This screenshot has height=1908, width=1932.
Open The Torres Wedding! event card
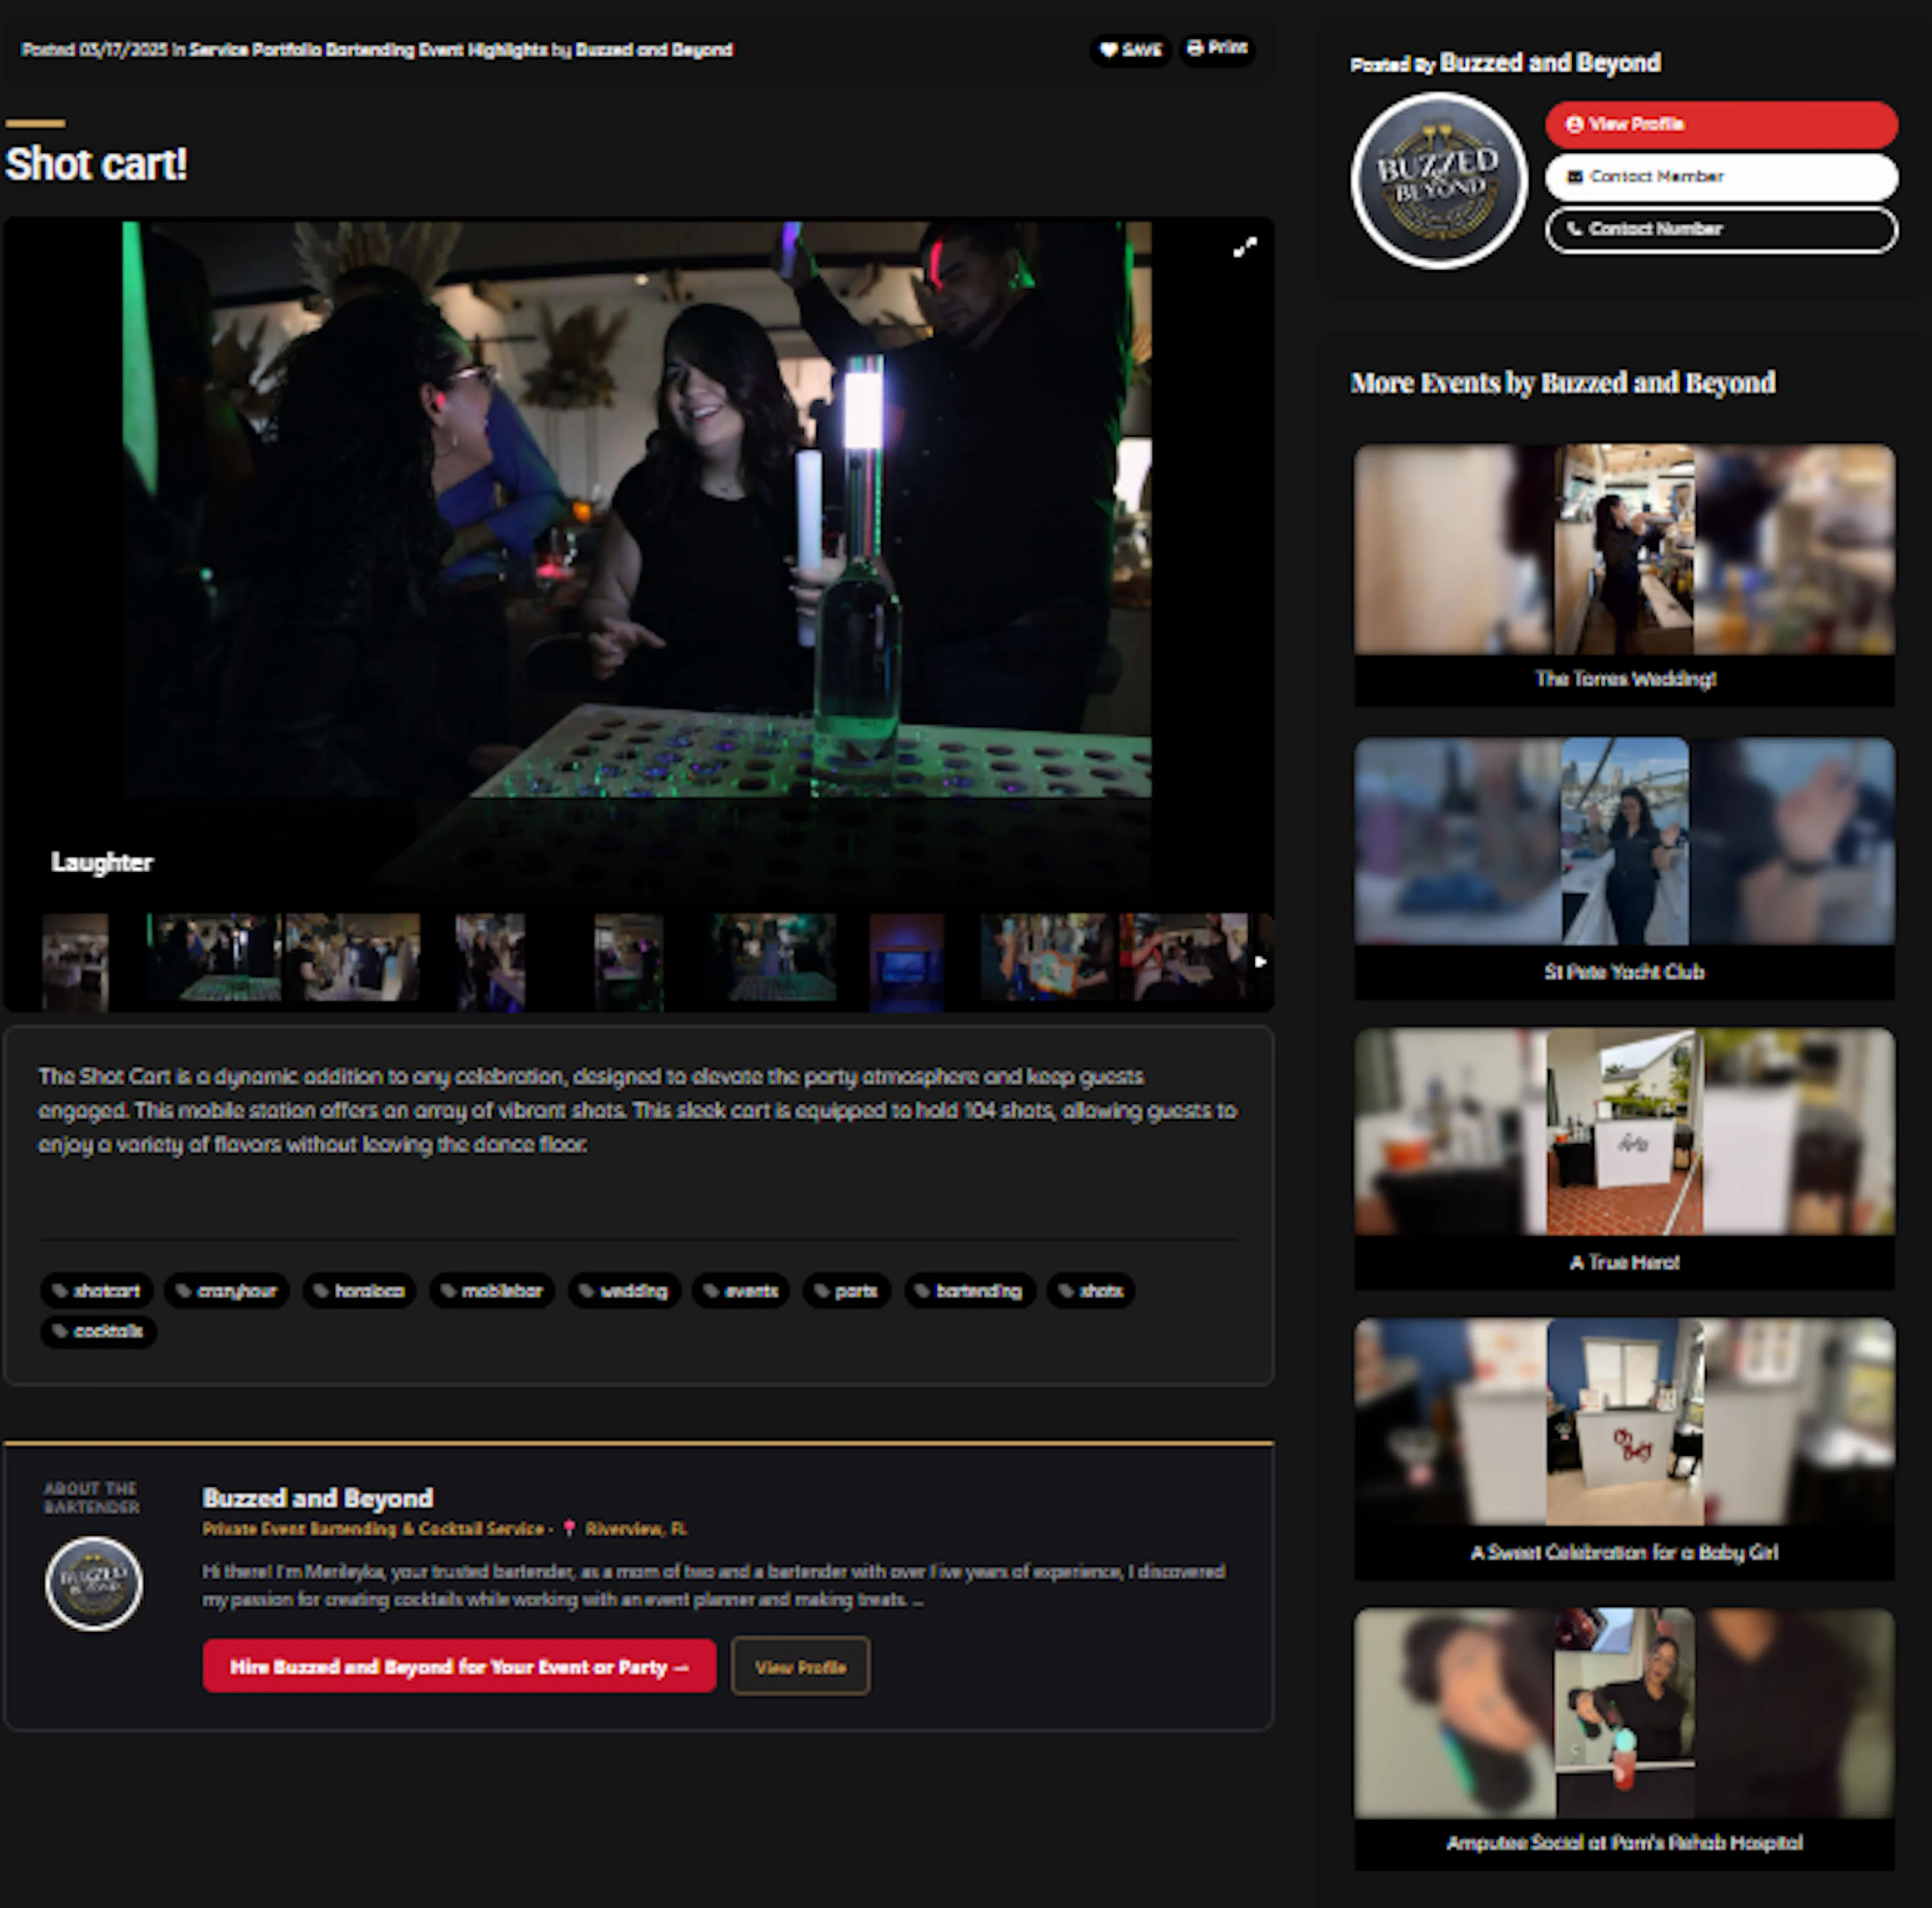pos(1624,575)
